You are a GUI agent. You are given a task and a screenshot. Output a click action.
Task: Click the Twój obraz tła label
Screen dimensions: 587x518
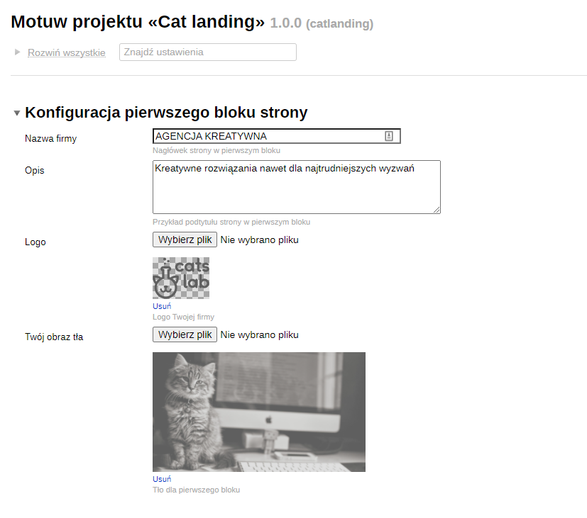pos(54,337)
